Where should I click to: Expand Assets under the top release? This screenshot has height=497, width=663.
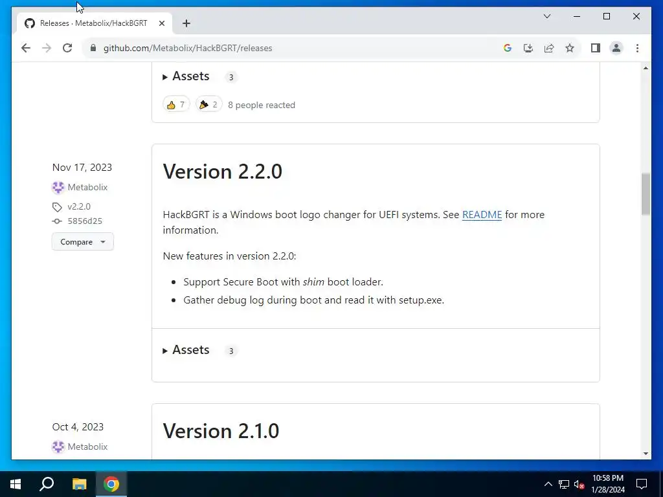(x=186, y=76)
